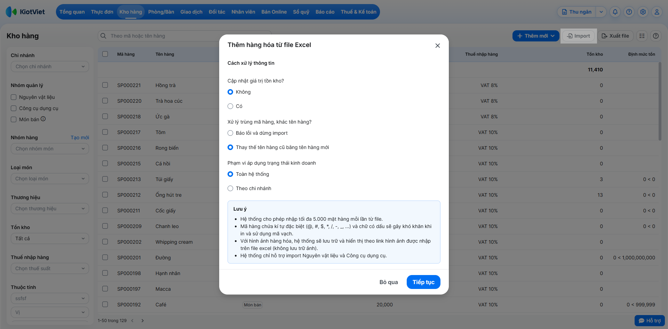
Task: Open the "Chọn chi nhánh" dropdown
Action: pos(50,66)
